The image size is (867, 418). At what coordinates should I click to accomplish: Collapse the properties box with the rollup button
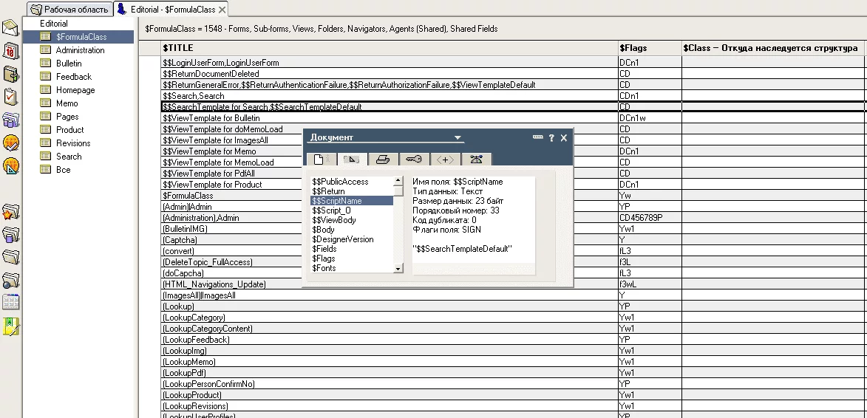point(537,138)
